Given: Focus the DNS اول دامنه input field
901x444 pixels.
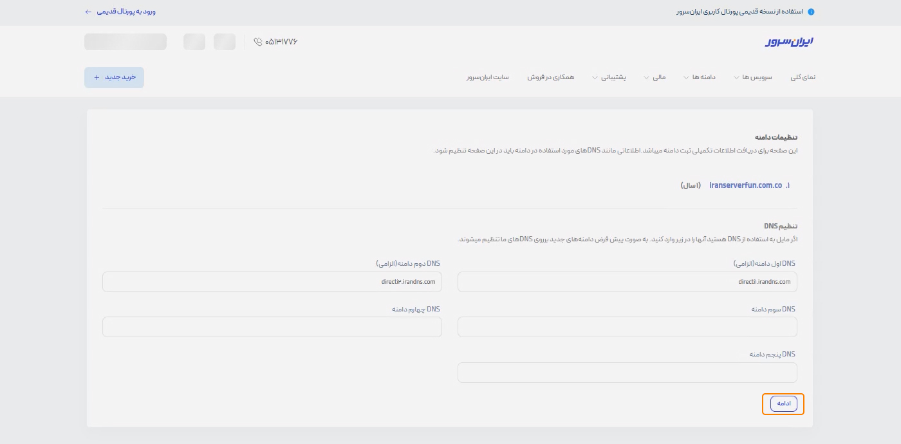Looking at the screenshot, I should click(627, 282).
